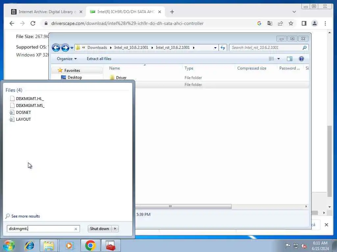Open the Organize menu
Viewport: 337px width, 252px height.
(66, 59)
